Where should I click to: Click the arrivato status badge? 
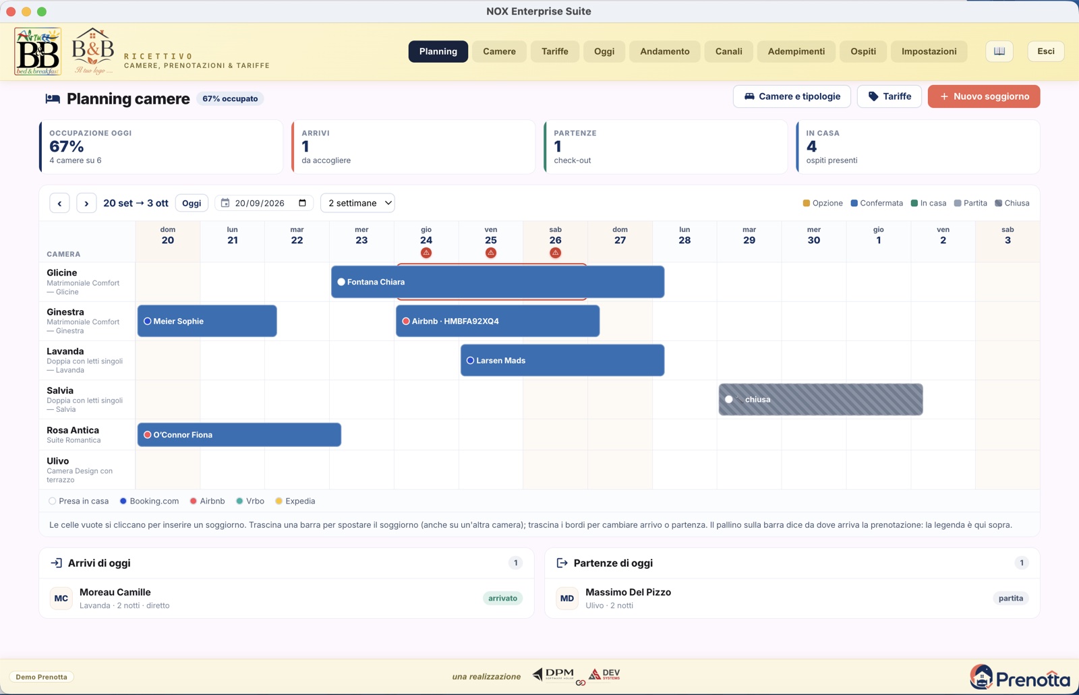[503, 598]
